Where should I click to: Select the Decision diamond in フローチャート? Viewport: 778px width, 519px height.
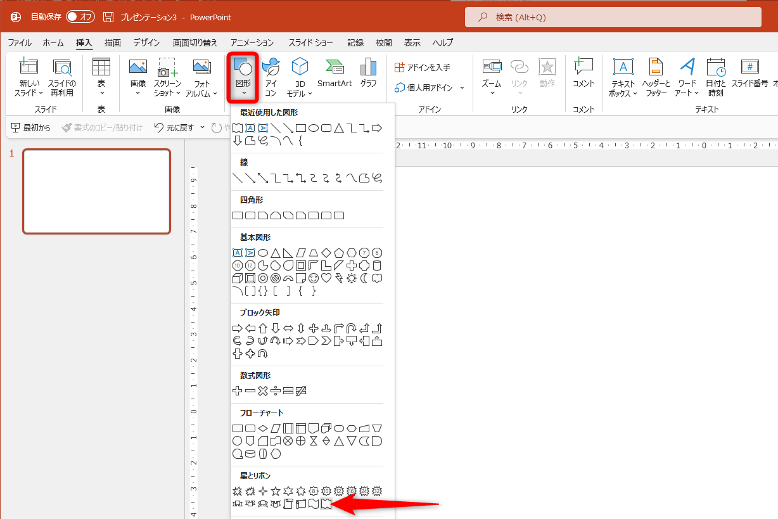(263, 428)
